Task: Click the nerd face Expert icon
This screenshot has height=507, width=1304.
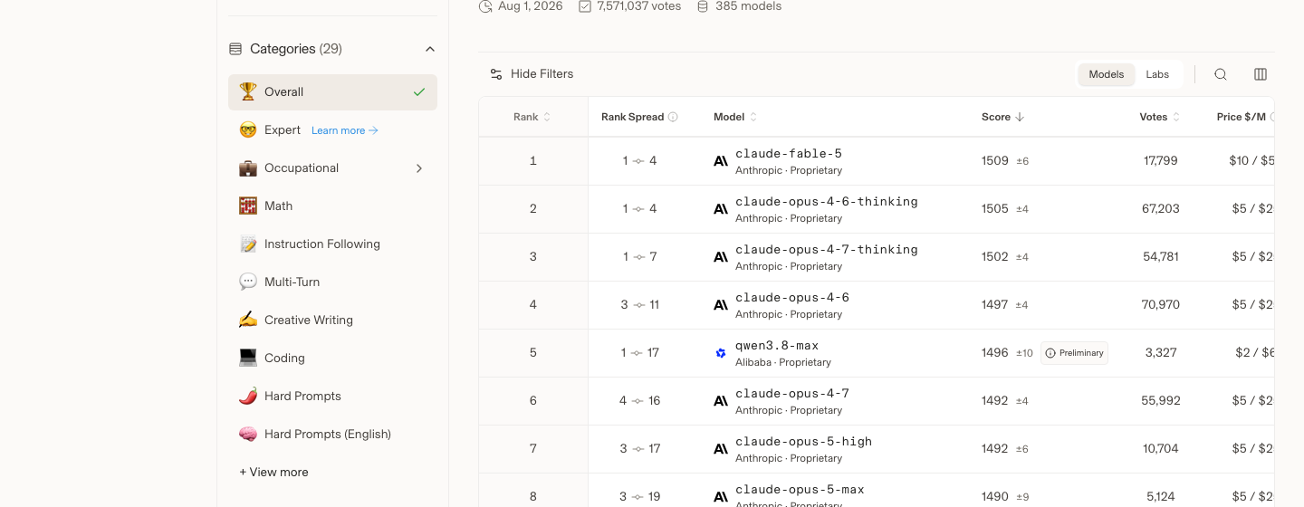Action: (x=248, y=129)
